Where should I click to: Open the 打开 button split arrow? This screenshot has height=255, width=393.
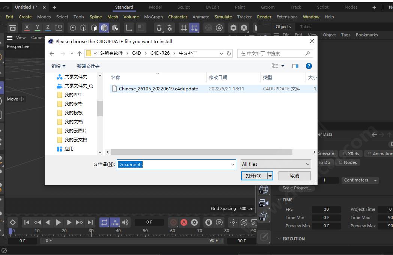[270, 176]
